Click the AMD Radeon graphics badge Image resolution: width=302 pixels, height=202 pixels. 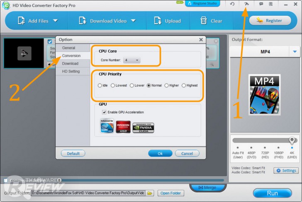click(123, 127)
